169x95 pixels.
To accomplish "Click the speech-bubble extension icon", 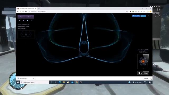I will click(141, 12).
